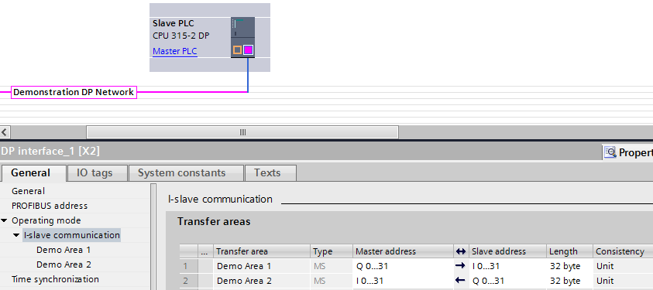Click the Demo Area 2 table cell
The height and width of the screenshot is (290, 653).
coord(262,281)
